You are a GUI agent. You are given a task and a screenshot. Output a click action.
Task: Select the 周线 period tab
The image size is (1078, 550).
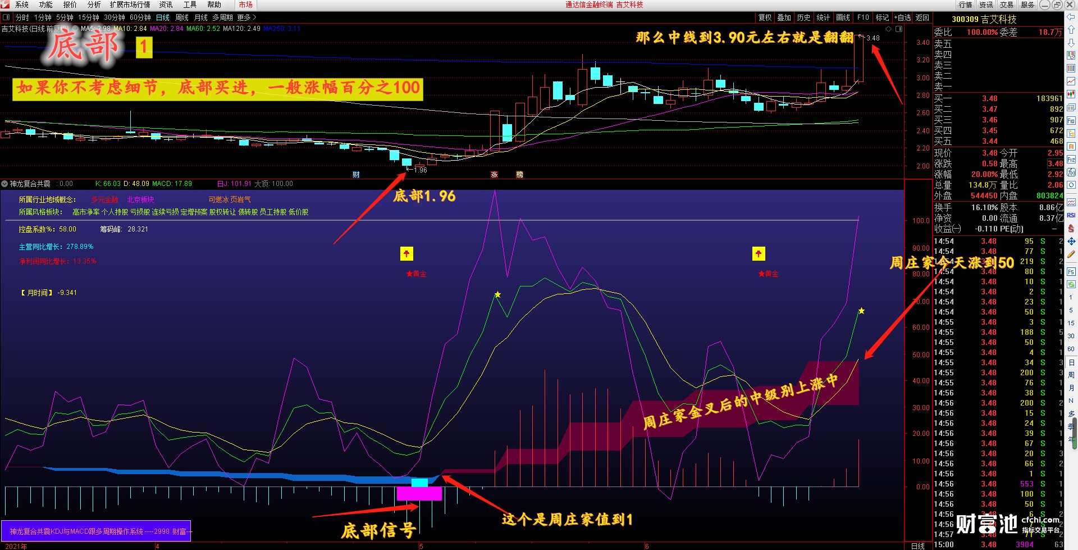(182, 17)
